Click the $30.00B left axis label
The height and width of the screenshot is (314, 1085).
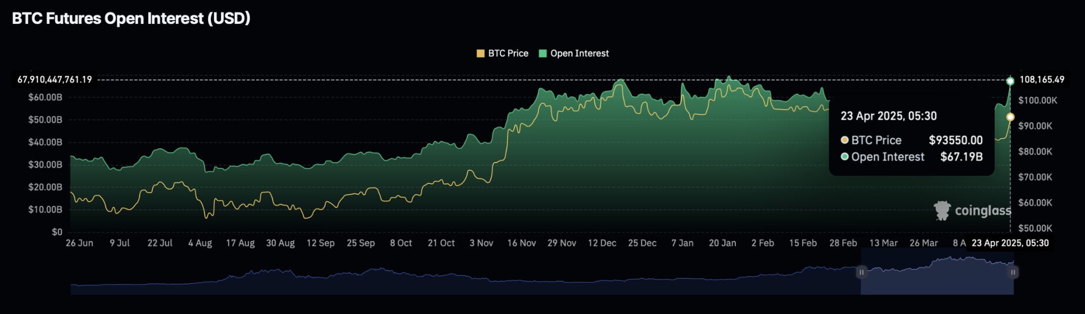[x=46, y=165]
